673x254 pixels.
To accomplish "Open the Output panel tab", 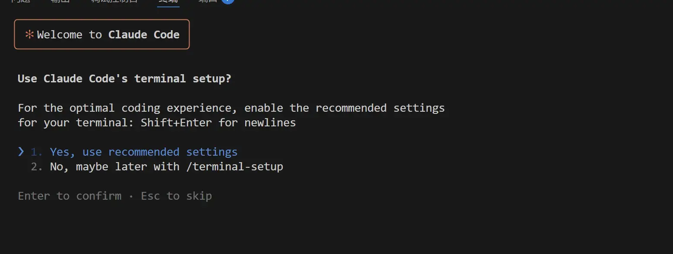I will [x=60, y=1].
